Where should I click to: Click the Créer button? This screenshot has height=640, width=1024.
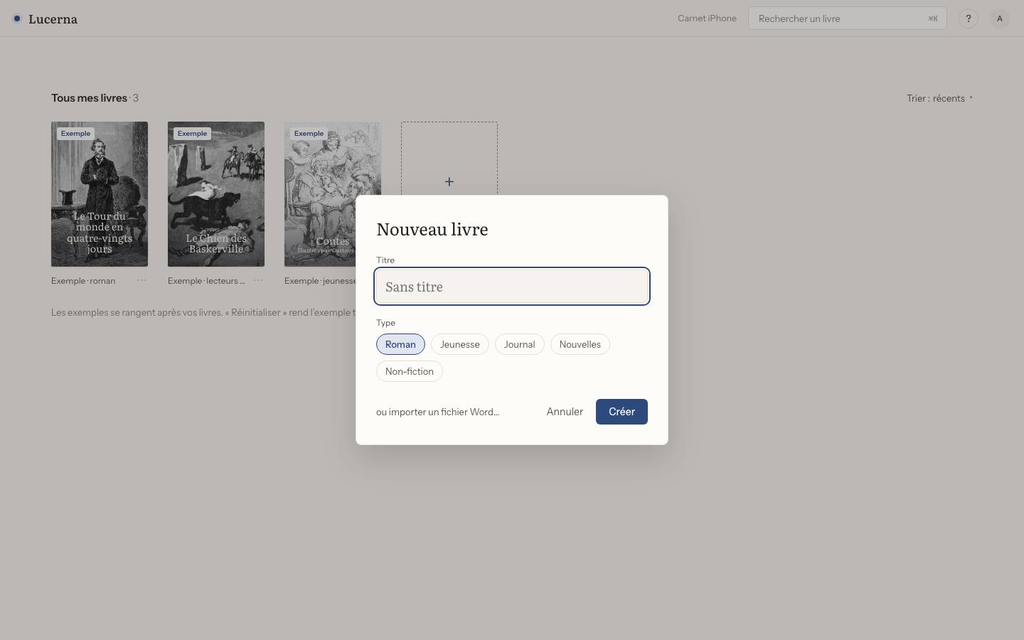[x=622, y=412]
